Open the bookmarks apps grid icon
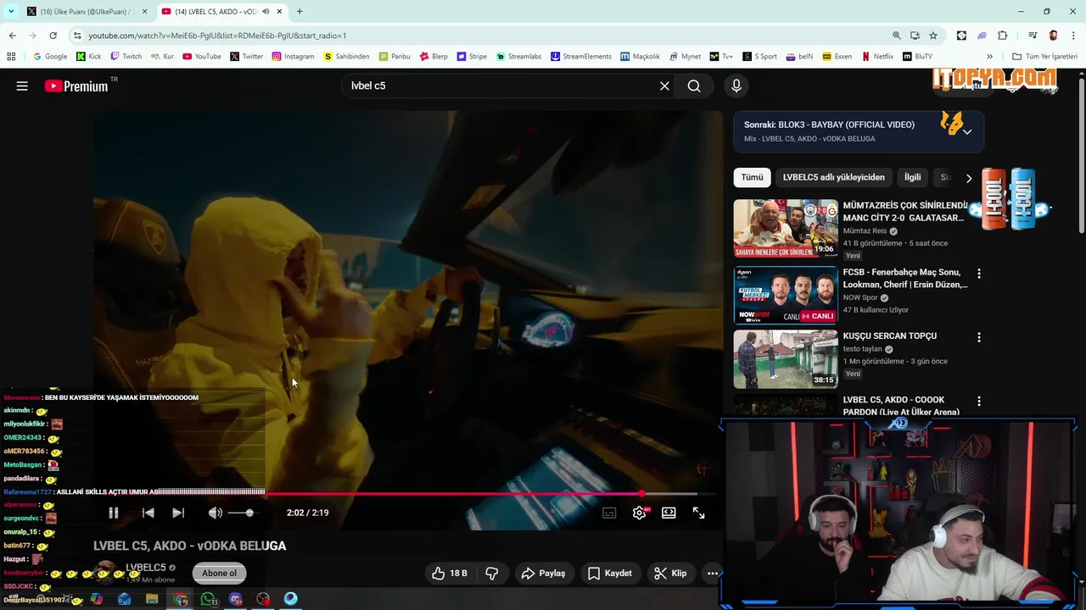This screenshot has height=610, width=1086. (x=11, y=57)
